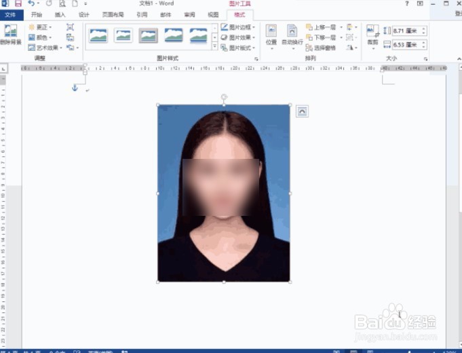The image size is (462, 353).
Task: Open the Picture Styles dialog launcher
Action: (x=256, y=59)
